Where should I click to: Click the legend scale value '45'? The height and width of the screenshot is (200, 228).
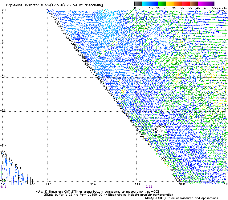(x=206, y=8)
